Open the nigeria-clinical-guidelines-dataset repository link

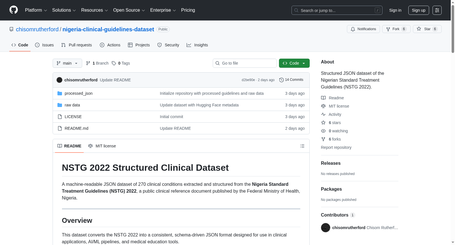108,29
